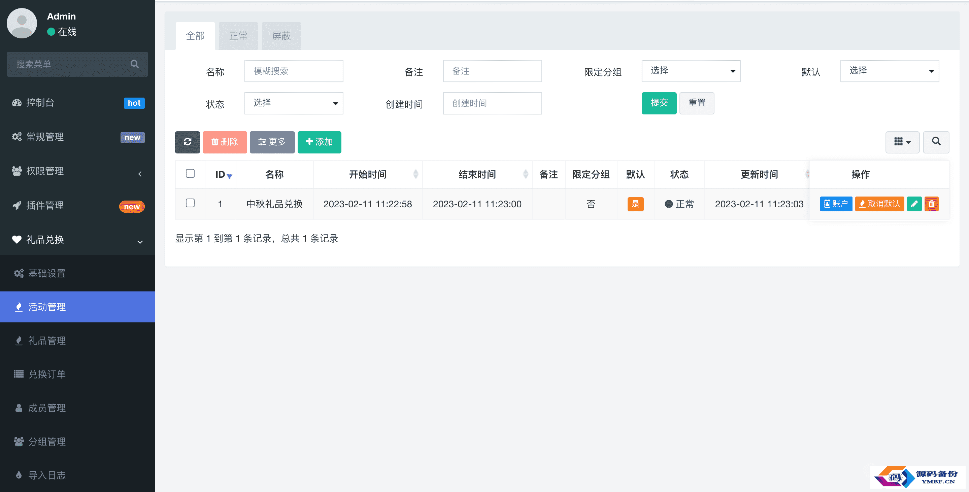Click the 礼品管理 fire icon

[19, 341]
